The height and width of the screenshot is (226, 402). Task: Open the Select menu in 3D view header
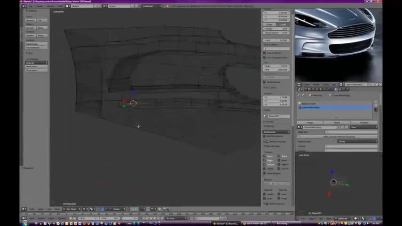(40, 209)
